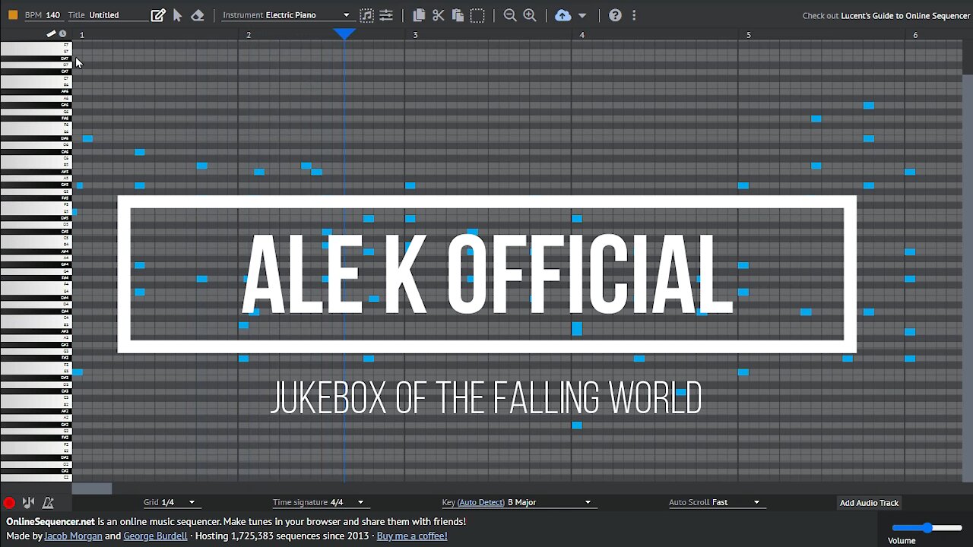Click the orange stop square icon
This screenshot has width=973, height=547.
click(x=13, y=15)
